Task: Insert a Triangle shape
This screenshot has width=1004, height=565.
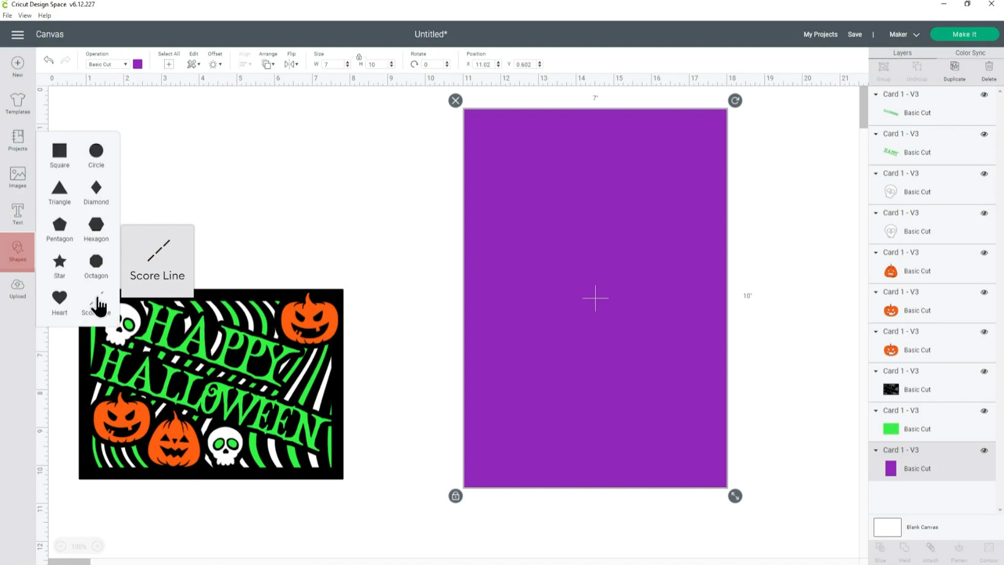Action: [59, 192]
